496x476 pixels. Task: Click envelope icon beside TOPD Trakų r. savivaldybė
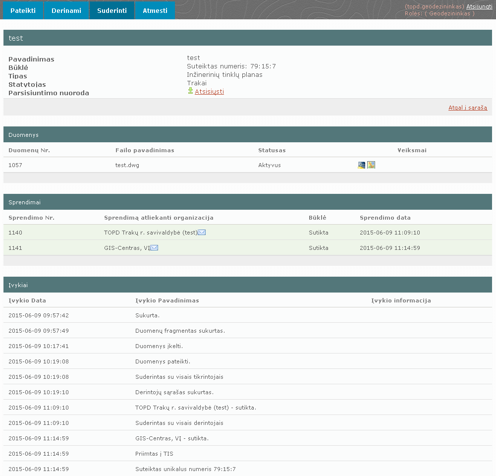click(202, 233)
